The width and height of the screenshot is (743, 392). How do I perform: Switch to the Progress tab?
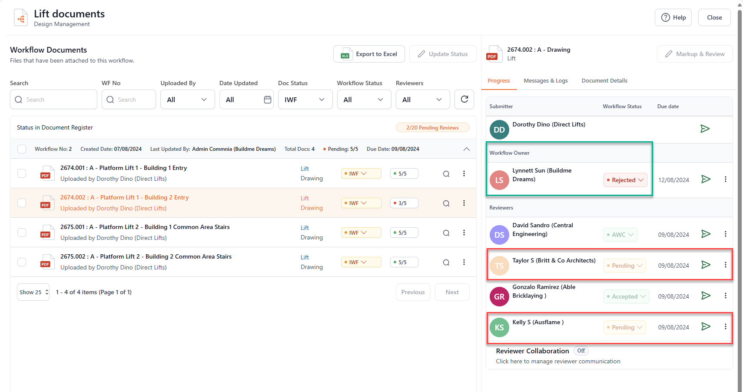point(498,81)
